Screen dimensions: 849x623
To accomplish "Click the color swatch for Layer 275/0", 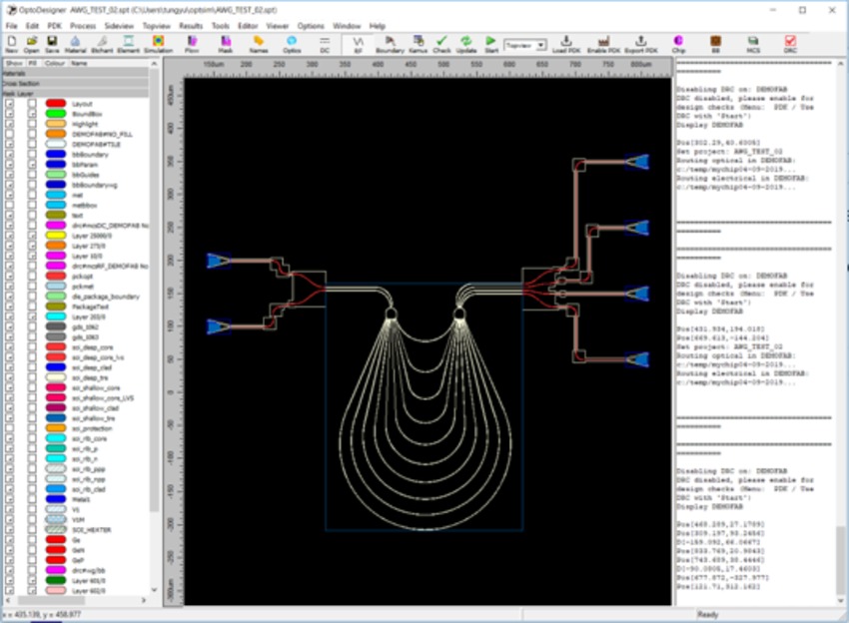I will [x=55, y=246].
